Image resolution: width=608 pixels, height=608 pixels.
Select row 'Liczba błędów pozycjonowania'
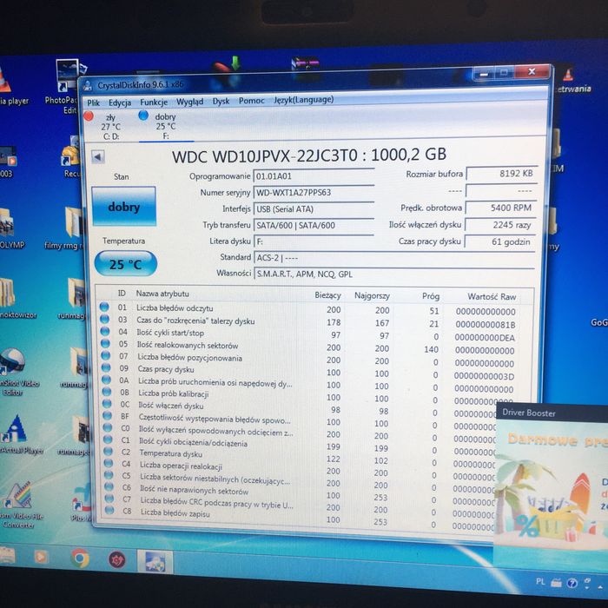click(x=308, y=359)
